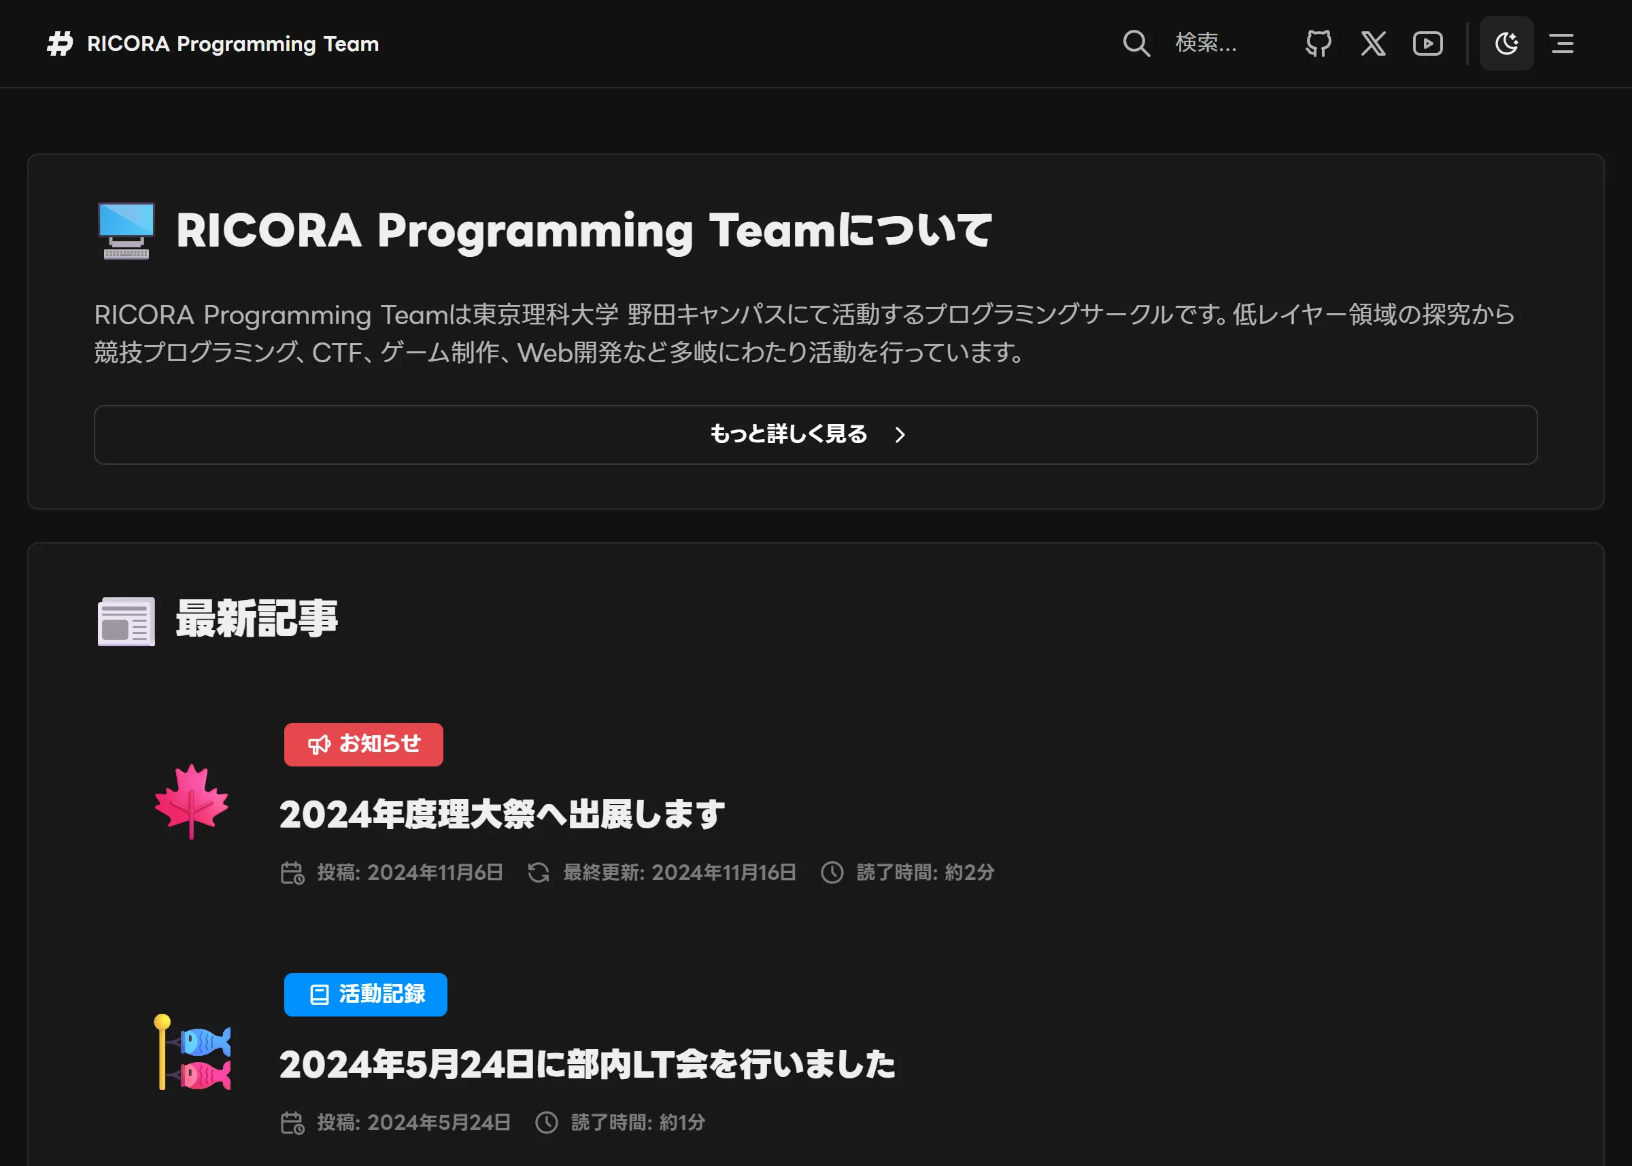Click RICORA Programming Team site title
This screenshot has width=1632, height=1166.
point(233,43)
